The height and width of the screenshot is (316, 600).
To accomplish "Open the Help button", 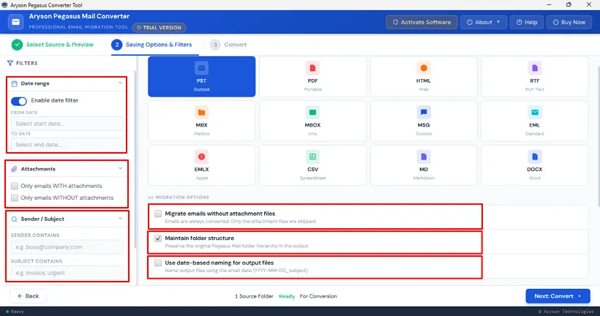I will coord(527,22).
